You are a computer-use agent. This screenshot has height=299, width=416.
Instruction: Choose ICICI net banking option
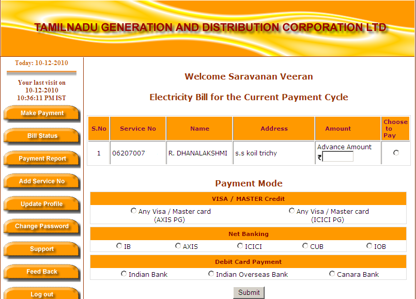tap(240, 246)
